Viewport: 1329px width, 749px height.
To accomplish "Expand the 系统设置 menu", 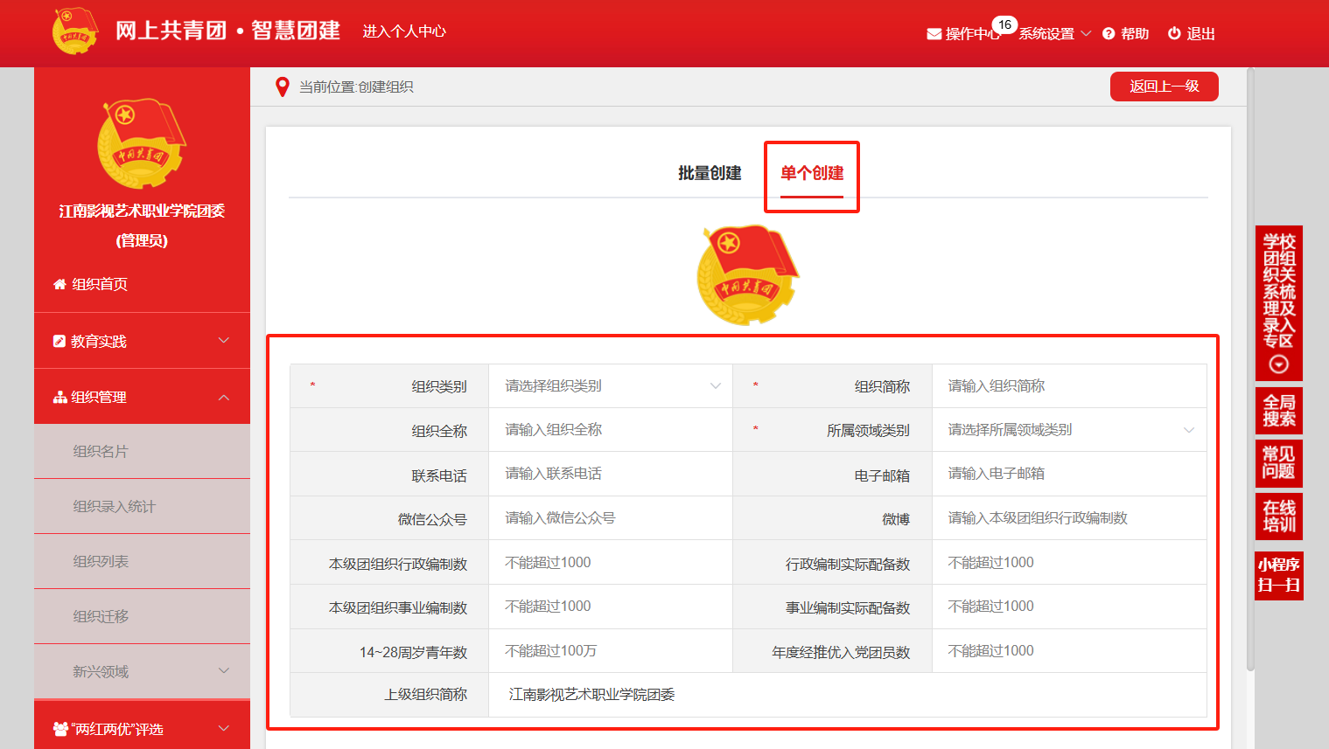I will click(1055, 34).
